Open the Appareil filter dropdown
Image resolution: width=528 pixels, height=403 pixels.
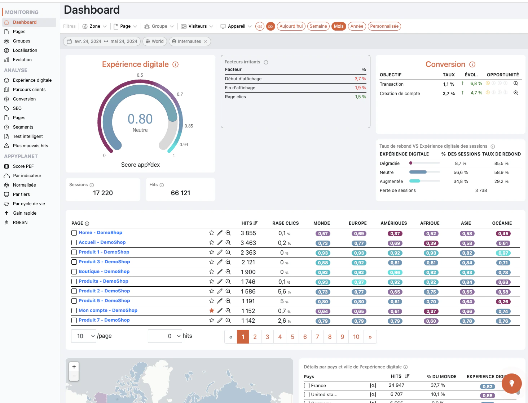(236, 26)
